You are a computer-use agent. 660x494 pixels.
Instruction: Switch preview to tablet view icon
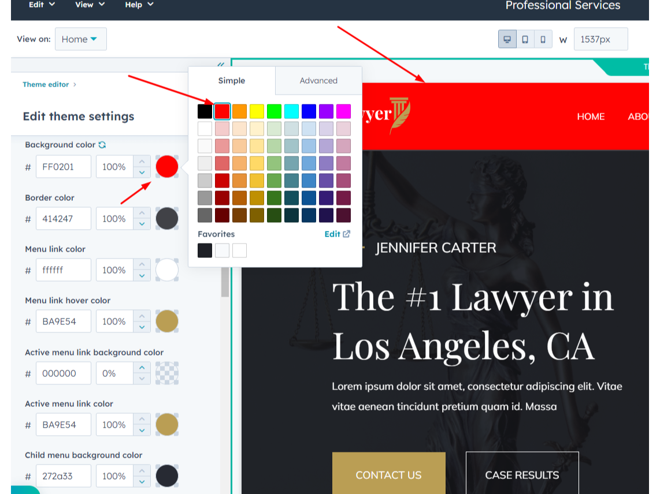525,39
